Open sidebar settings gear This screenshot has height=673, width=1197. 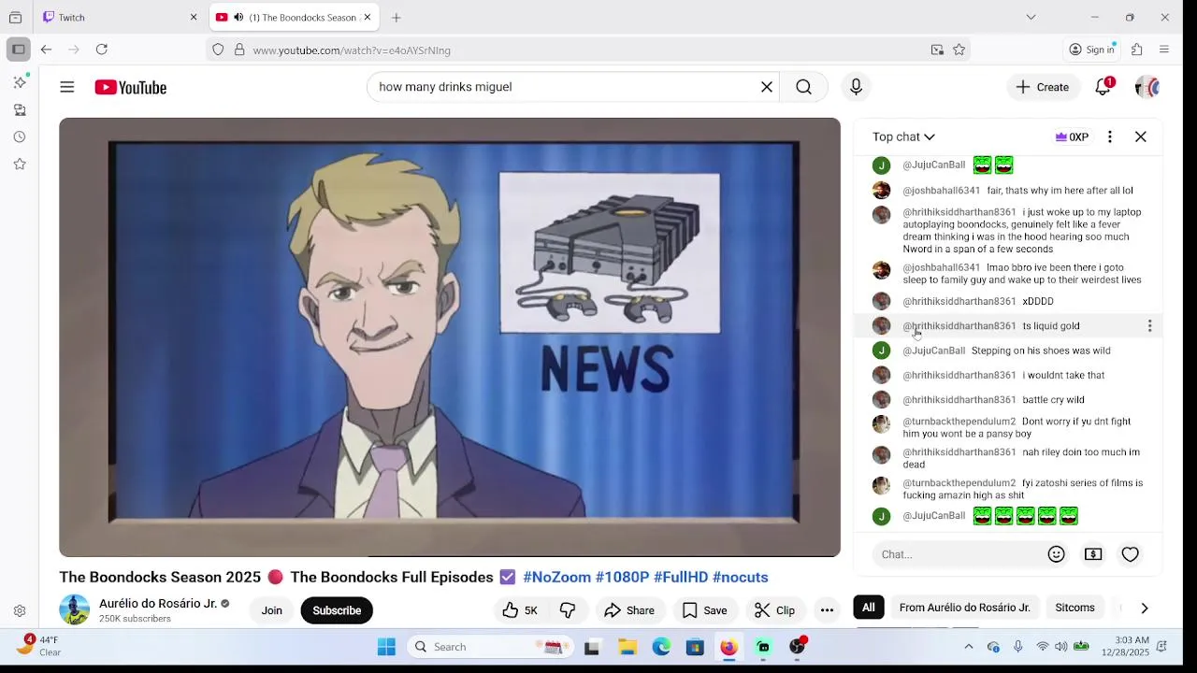point(20,611)
